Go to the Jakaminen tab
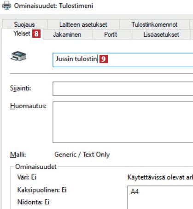 [67, 35]
